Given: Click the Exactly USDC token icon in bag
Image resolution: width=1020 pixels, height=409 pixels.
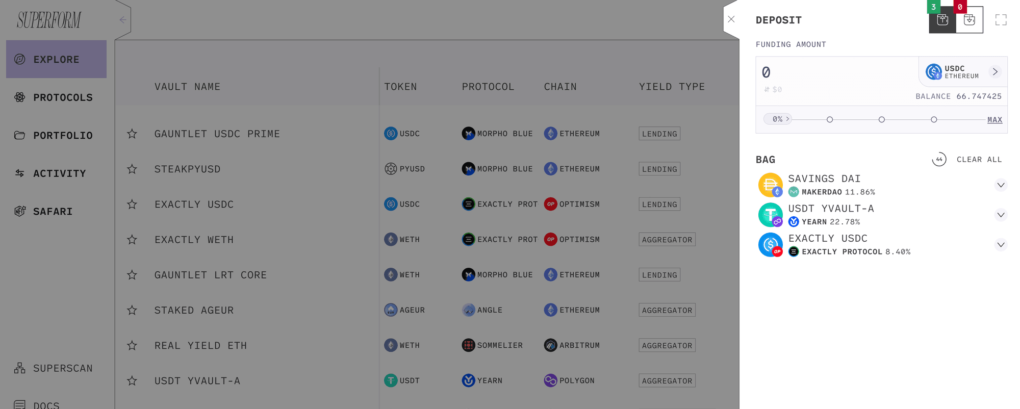Looking at the screenshot, I should 770,245.
